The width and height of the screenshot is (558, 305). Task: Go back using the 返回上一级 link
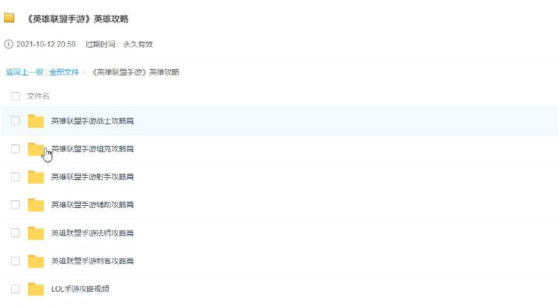coord(24,72)
